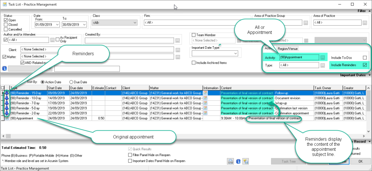Click the Task Owner column header

[x=328, y=88]
